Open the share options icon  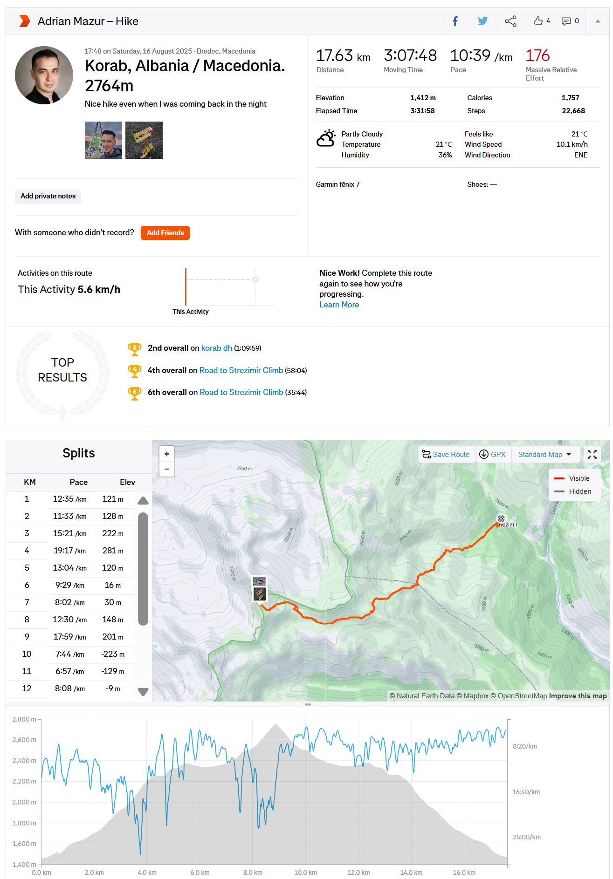pyautogui.click(x=510, y=21)
